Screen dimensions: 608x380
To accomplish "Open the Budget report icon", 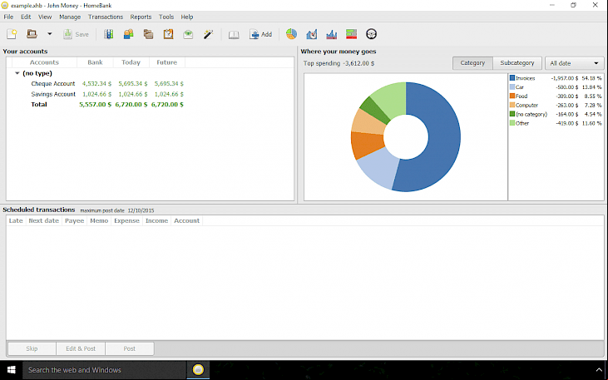I will pos(351,34).
